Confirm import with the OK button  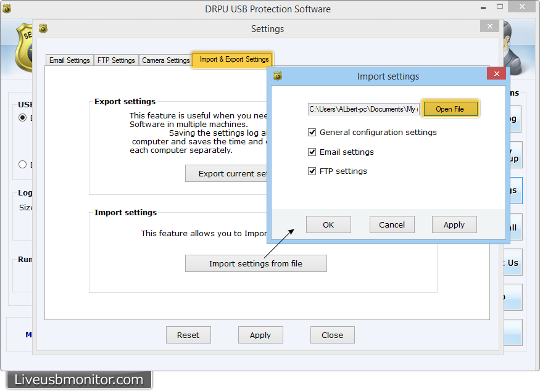[328, 224]
